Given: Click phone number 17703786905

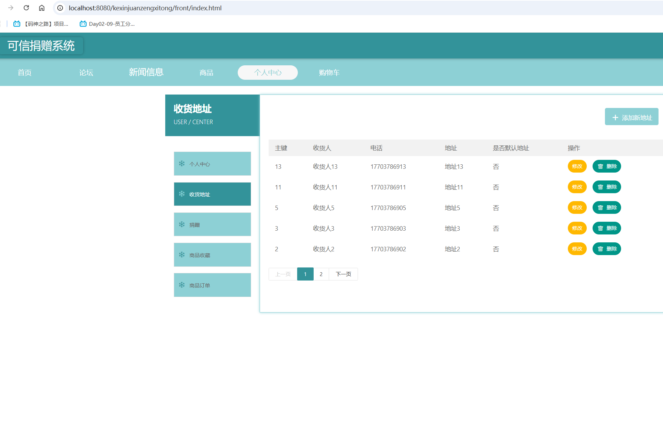Looking at the screenshot, I should click(388, 208).
